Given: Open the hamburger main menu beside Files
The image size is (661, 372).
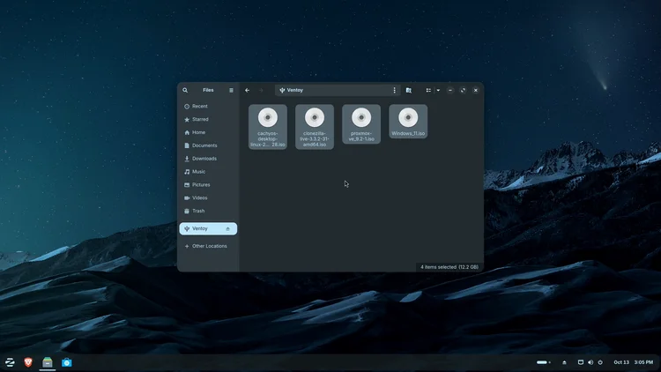Looking at the screenshot, I should coord(231,90).
